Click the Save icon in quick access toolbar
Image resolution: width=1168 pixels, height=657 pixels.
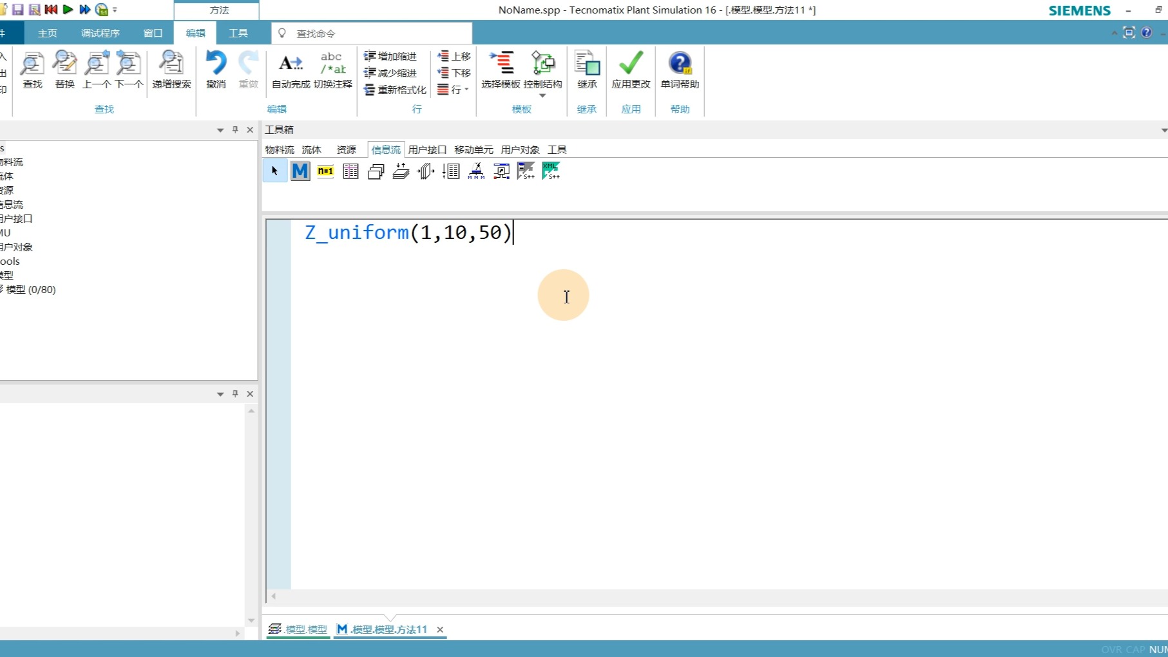[18, 10]
